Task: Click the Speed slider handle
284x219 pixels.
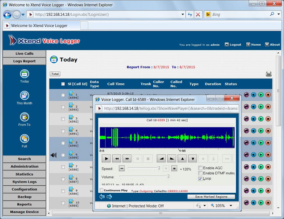Action: click(x=159, y=168)
